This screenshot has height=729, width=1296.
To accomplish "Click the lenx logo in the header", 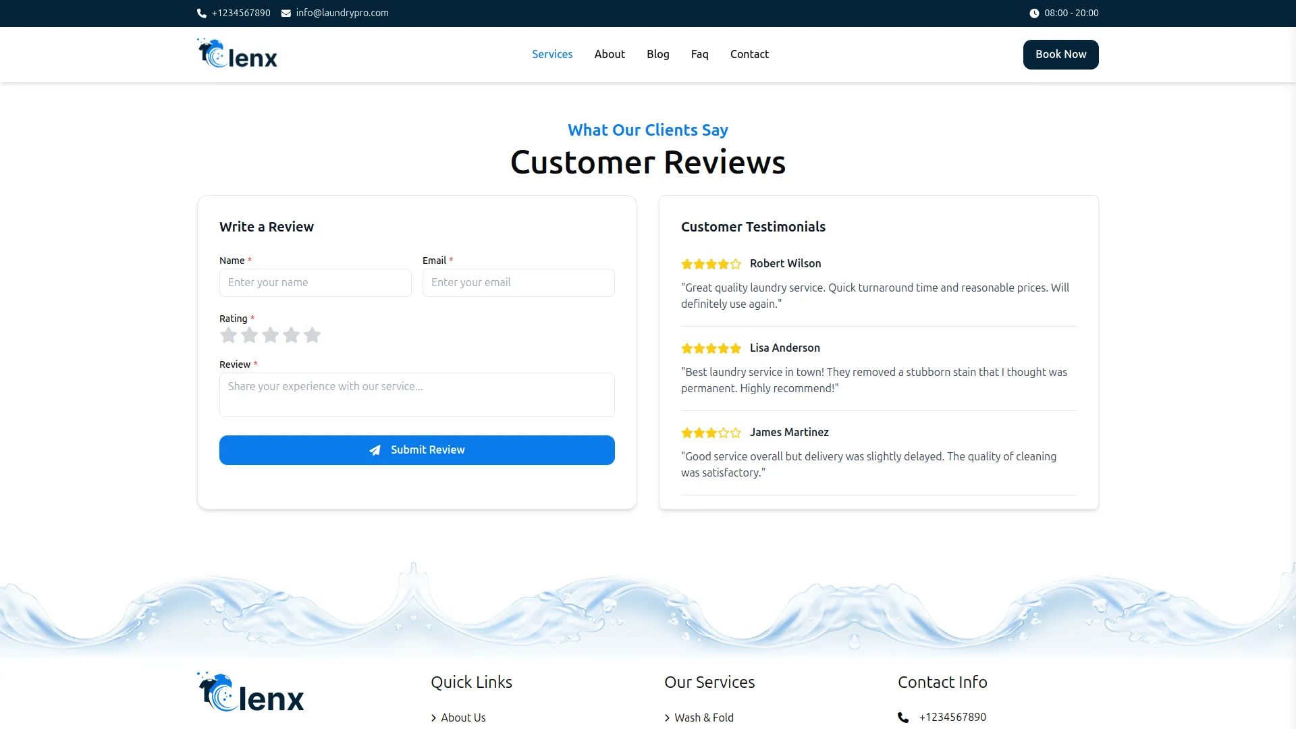I will (x=236, y=53).
